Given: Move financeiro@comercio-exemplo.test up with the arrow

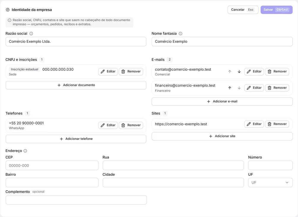Looking at the screenshot, I should [229, 88].
